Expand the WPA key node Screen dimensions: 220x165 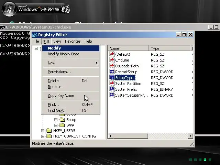(56, 125)
